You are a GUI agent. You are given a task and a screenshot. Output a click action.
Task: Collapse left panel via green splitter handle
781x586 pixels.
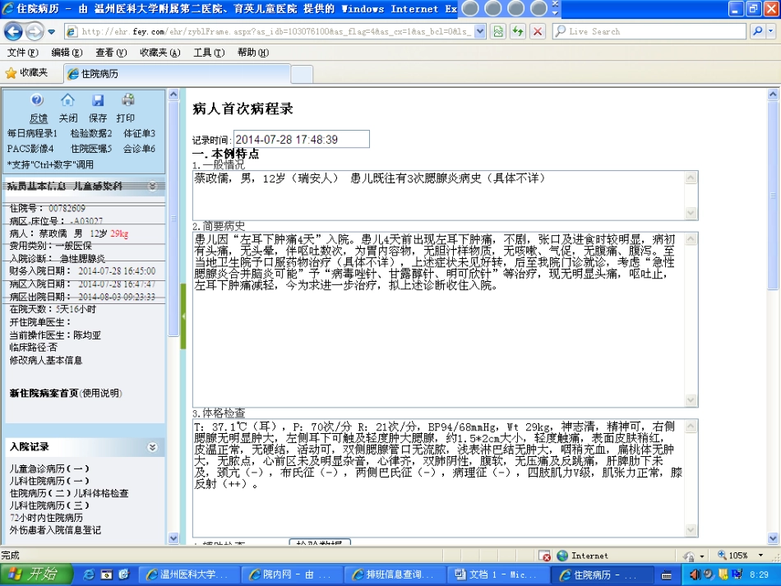[x=183, y=316]
